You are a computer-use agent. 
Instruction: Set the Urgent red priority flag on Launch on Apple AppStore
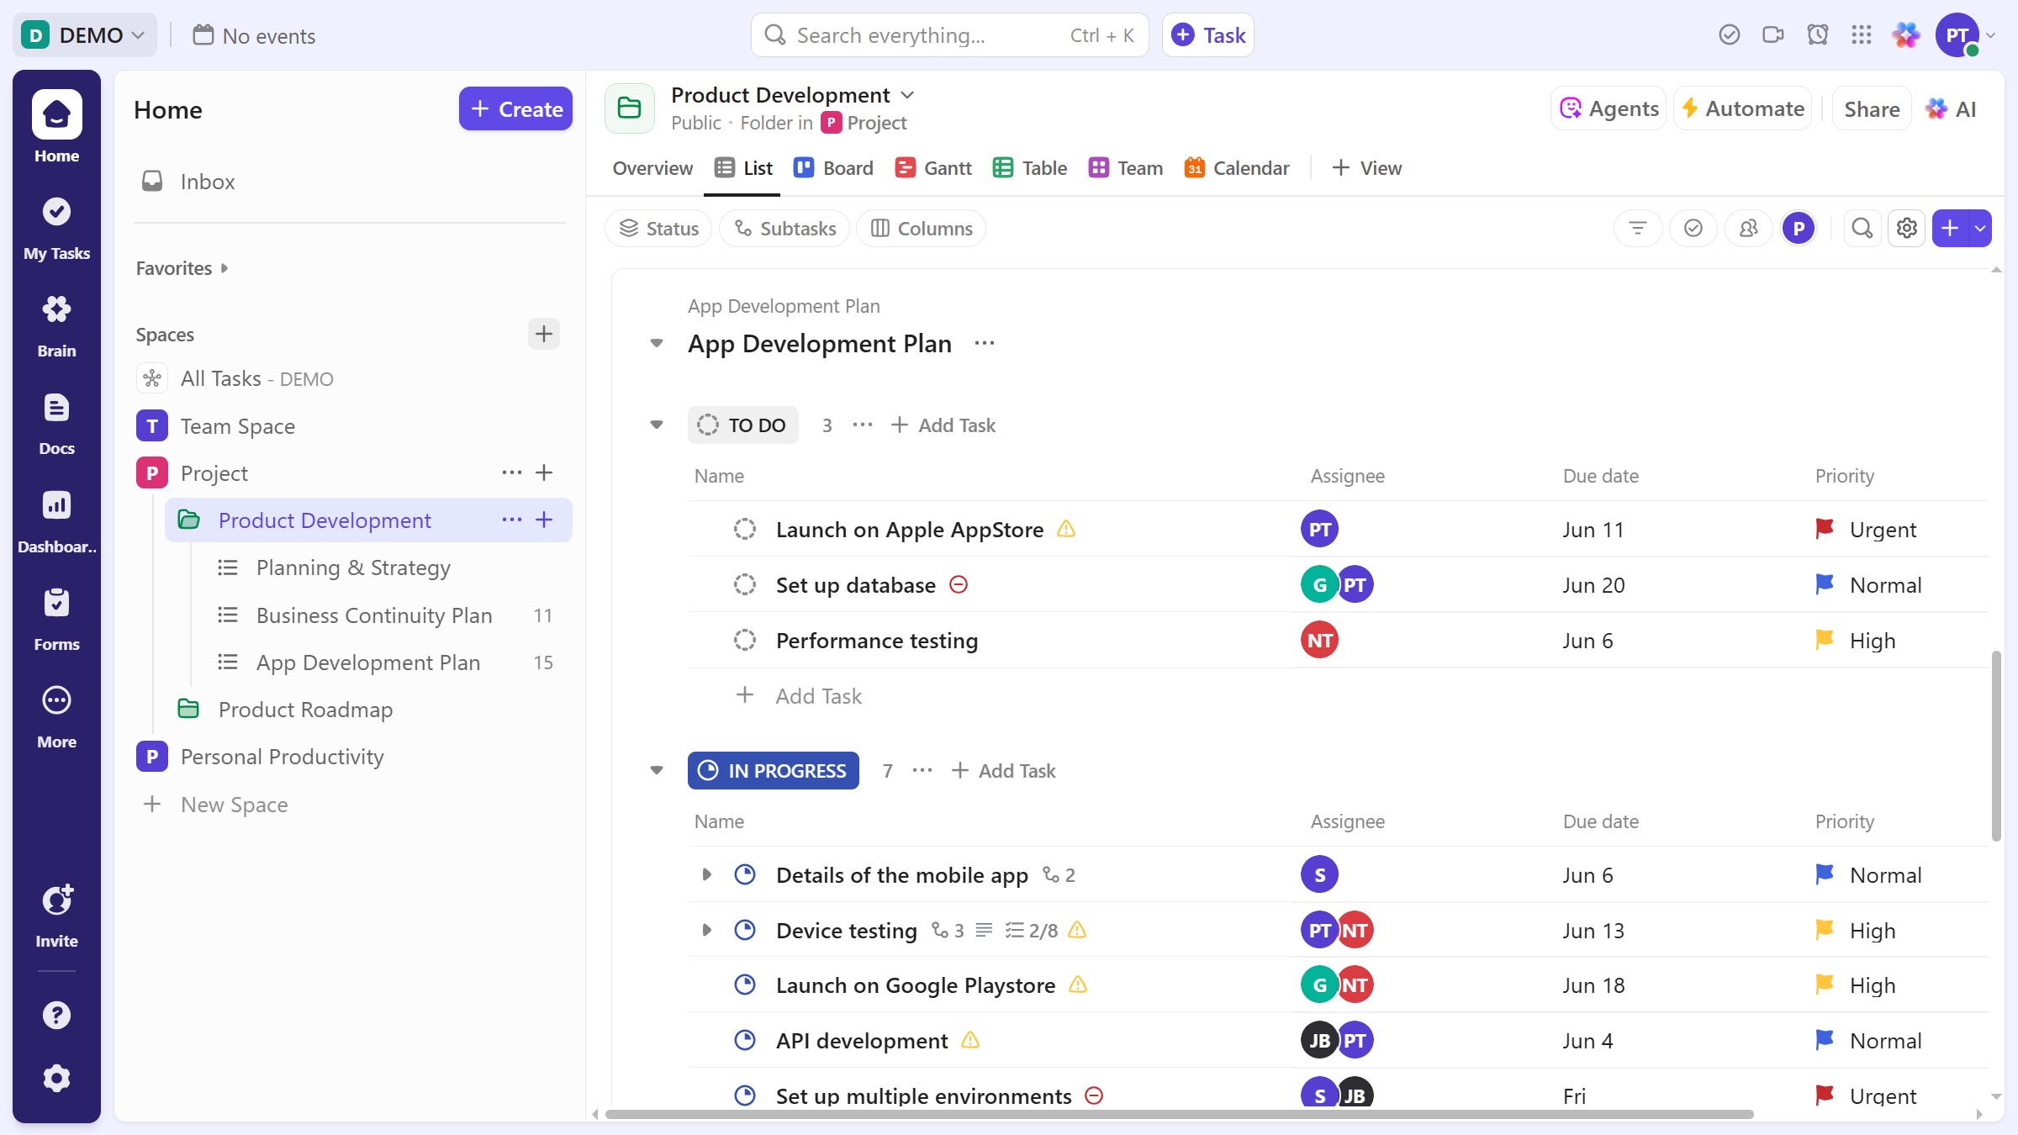click(1825, 529)
